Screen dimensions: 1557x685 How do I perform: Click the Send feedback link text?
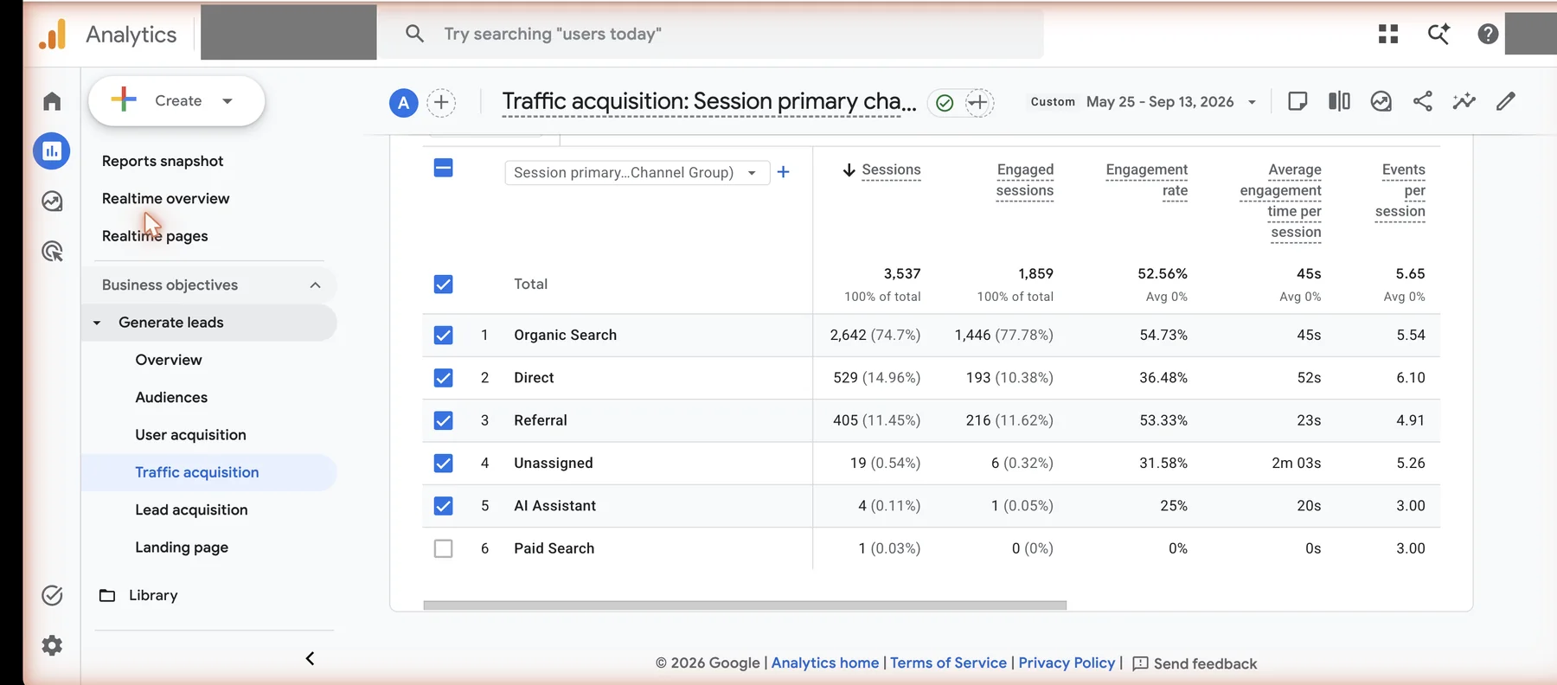click(x=1206, y=663)
